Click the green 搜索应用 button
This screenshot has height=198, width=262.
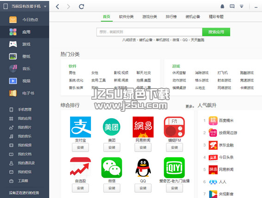216,32
